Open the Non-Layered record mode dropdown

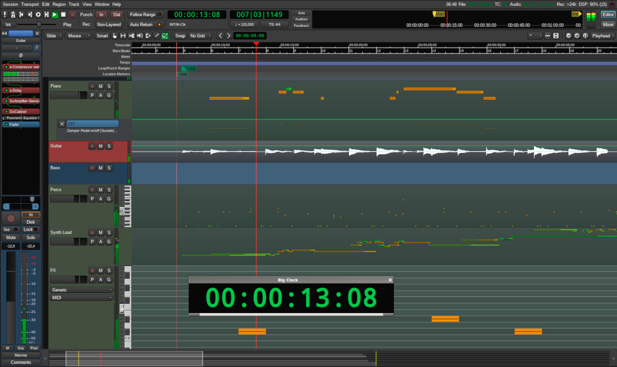point(109,24)
